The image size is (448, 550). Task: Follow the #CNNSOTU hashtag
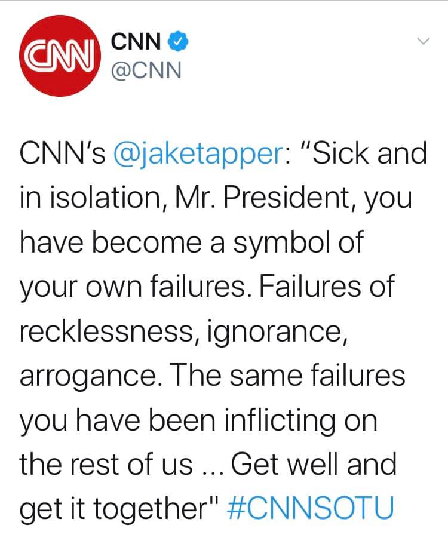pos(311,508)
